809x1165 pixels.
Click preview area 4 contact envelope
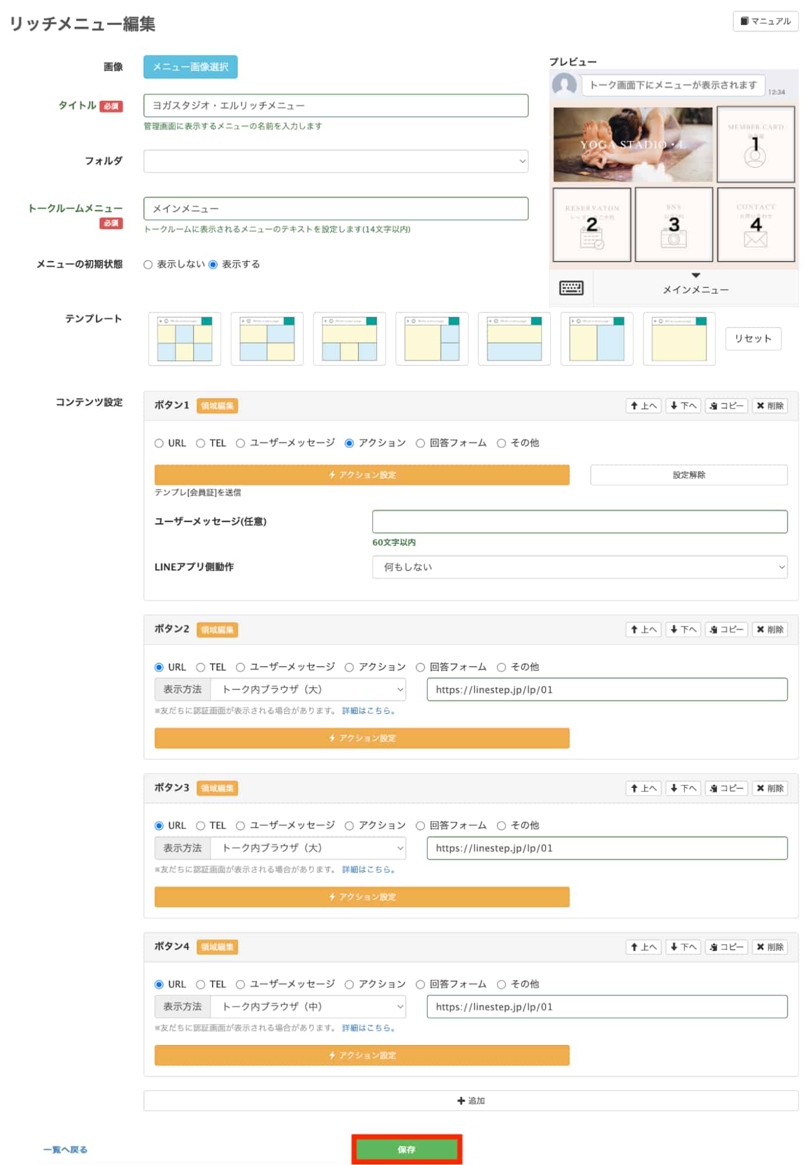(755, 224)
